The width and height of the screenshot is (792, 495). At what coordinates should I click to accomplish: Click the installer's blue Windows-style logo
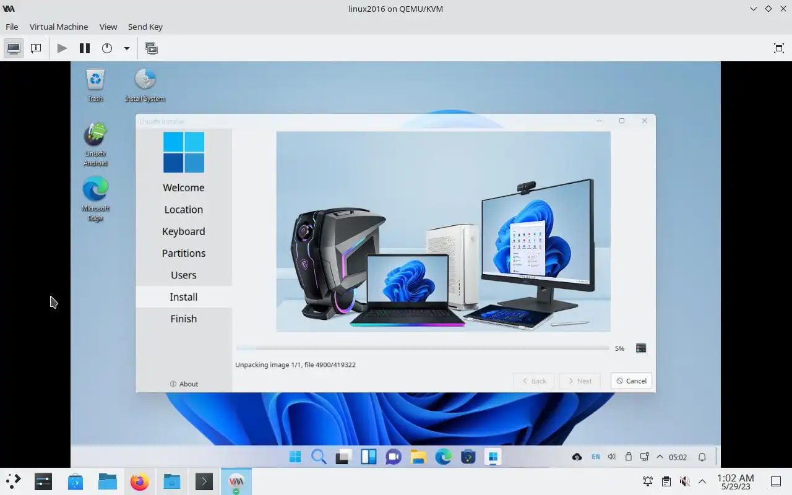coord(184,152)
